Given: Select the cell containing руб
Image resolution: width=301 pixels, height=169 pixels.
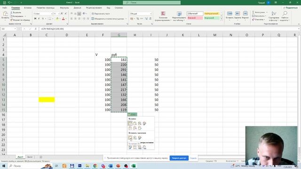Looking at the screenshot, I should (119, 55).
